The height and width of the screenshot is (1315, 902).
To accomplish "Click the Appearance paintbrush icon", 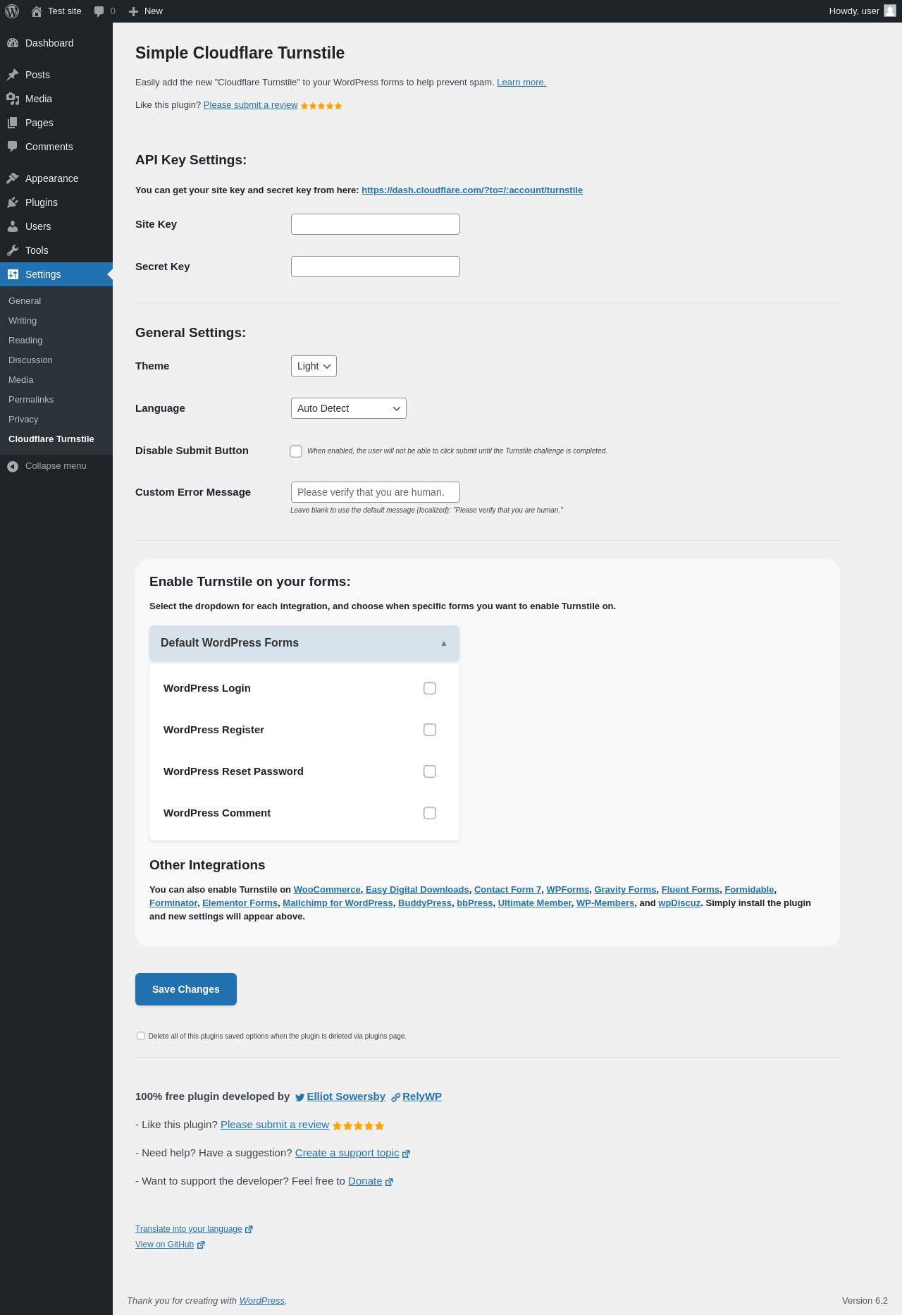I will tap(13, 178).
